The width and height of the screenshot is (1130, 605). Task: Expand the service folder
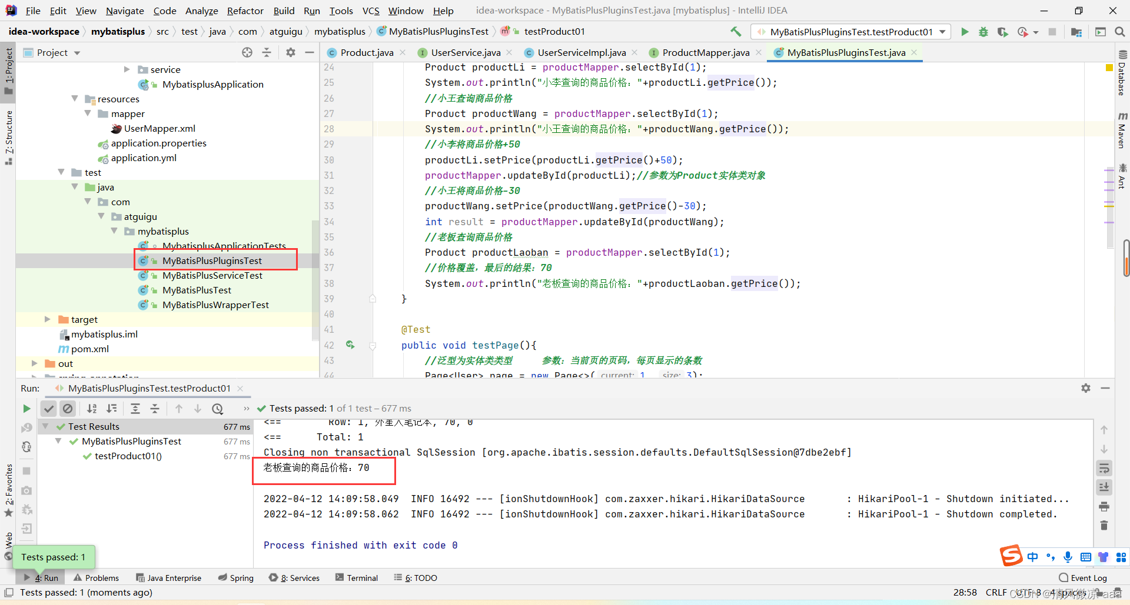pyautogui.click(x=127, y=69)
